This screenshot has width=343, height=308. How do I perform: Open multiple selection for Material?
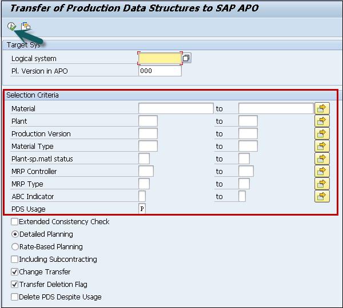click(x=322, y=108)
